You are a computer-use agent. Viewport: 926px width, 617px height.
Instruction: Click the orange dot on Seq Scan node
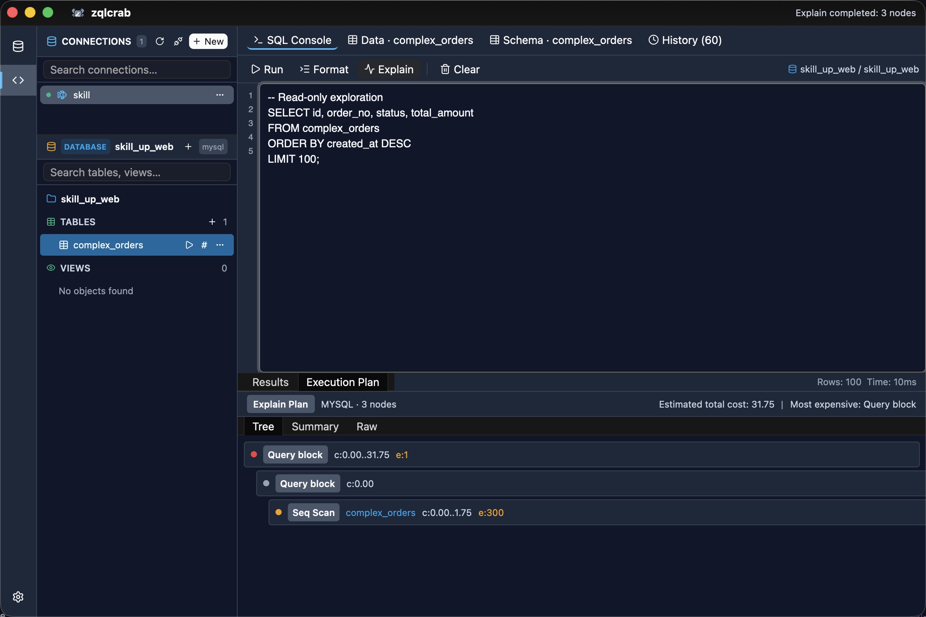(278, 512)
